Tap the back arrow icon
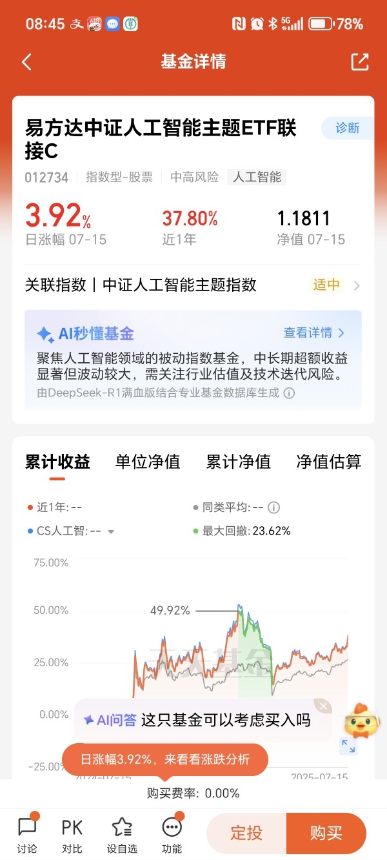The width and height of the screenshot is (387, 860). 26,62
